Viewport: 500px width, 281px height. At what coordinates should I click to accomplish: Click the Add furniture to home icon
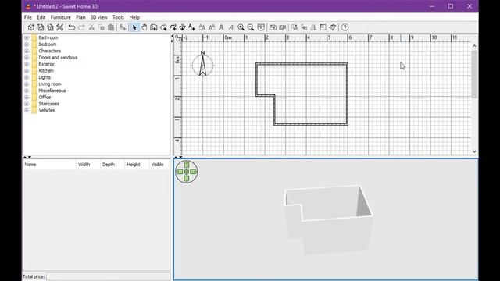123,27
